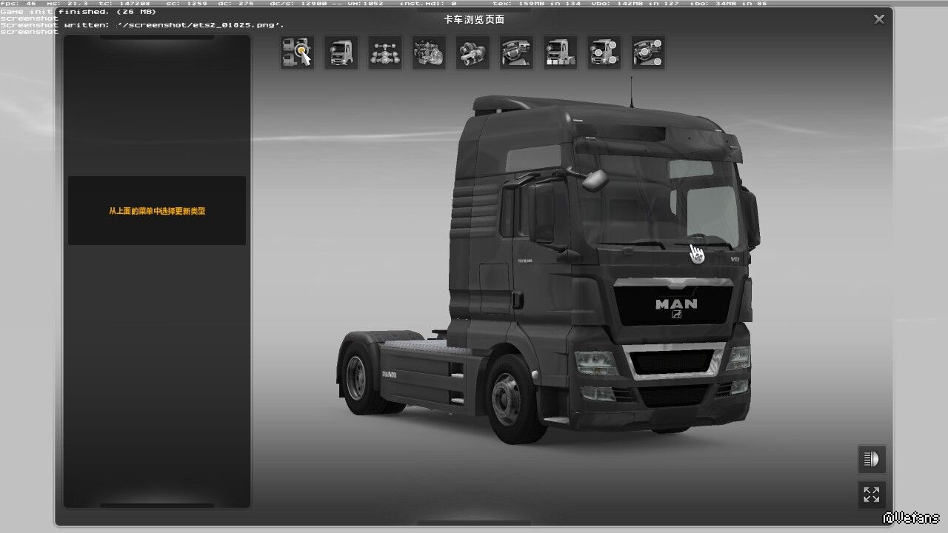Viewport: 948px width, 533px height.
Task: Select the interior accessories icon
Action: (x=648, y=53)
